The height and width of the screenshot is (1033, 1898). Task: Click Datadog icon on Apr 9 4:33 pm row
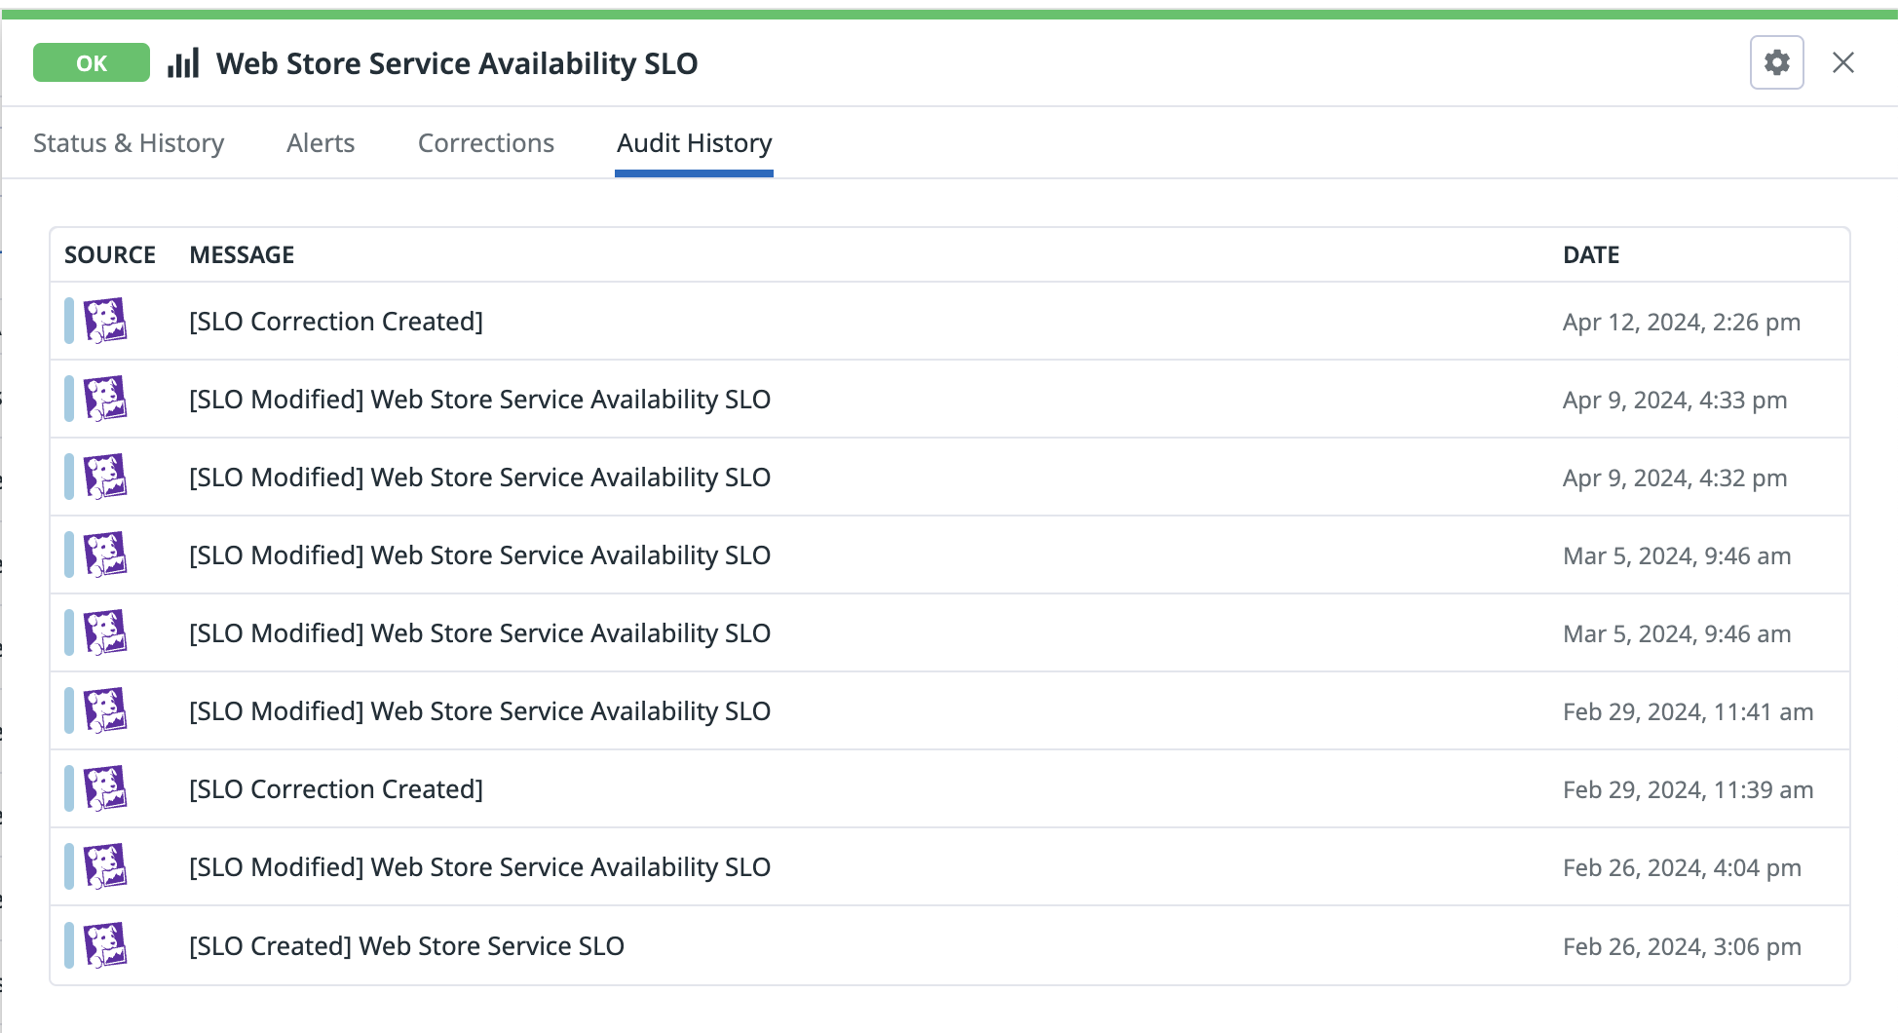pyautogui.click(x=105, y=399)
